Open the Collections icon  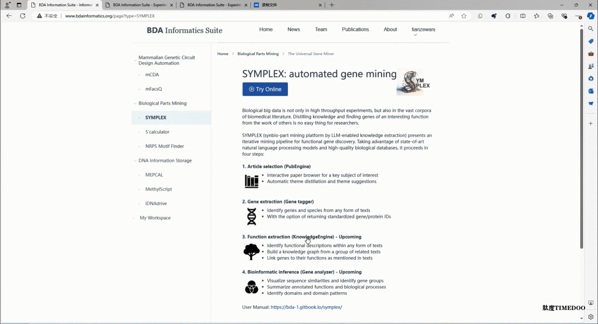click(x=550, y=15)
